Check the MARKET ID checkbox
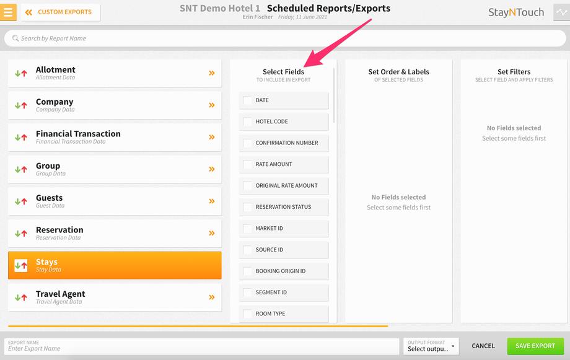The width and height of the screenshot is (570, 360). coord(247,229)
